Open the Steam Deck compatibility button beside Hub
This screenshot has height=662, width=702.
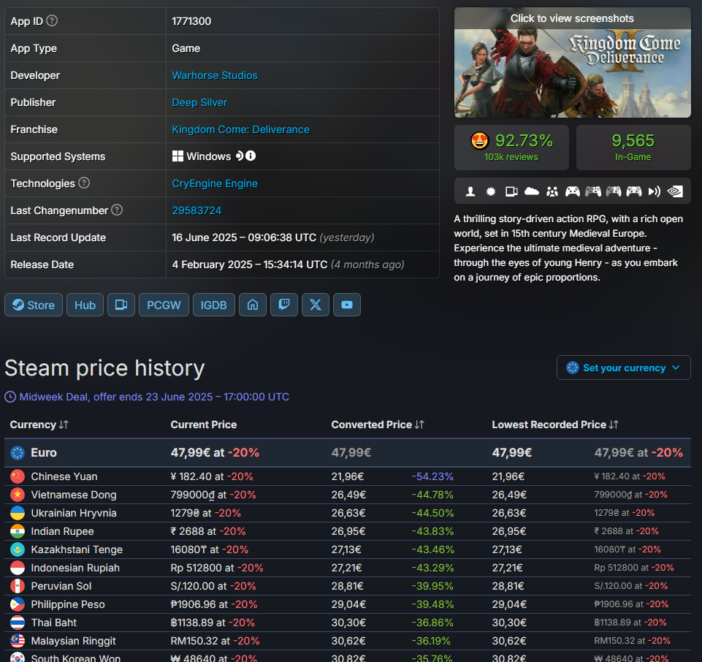click(121, 305)
